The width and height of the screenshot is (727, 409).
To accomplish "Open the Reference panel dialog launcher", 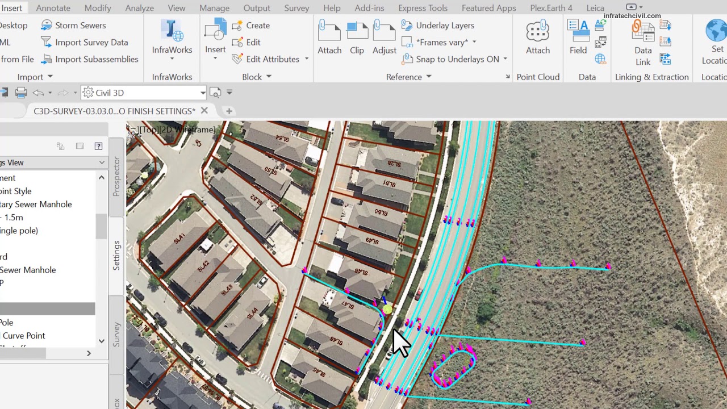I will (x=508, y=77).
